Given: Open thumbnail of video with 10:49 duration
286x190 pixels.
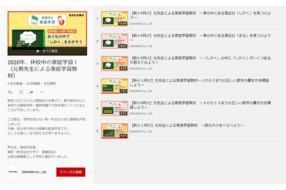Looking at the screenshot, I should 115,19.
